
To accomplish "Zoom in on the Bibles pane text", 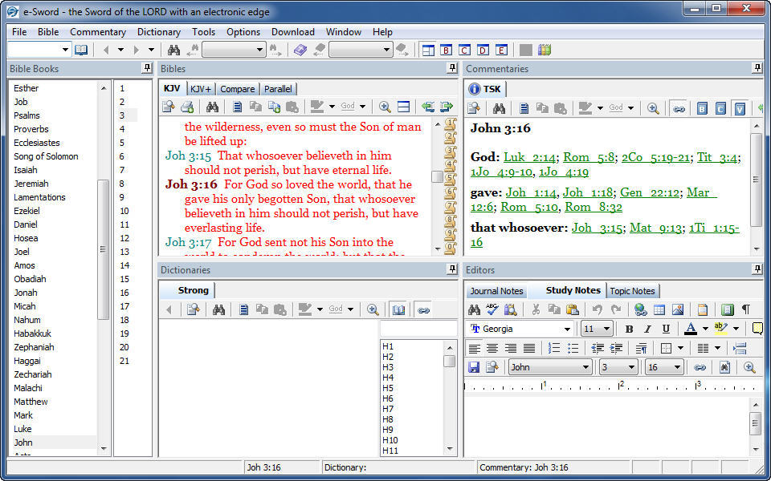I will pyautogui.click(x=385, y=107).
